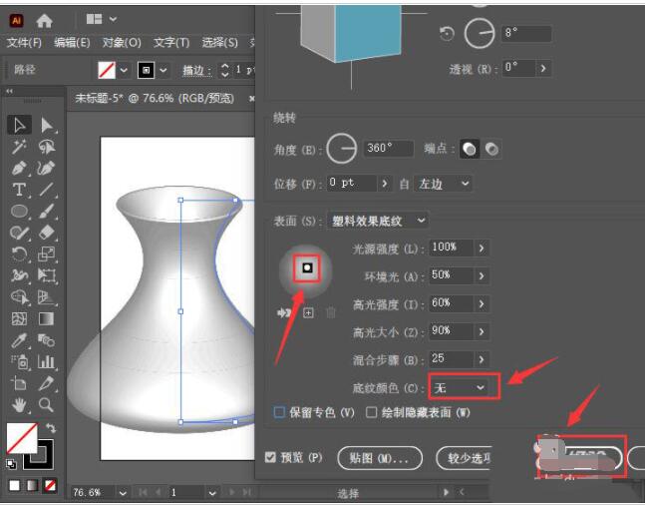645x505 pixels.
Task: Open the 文字(T) menu
Action: [x=171, y=43]
